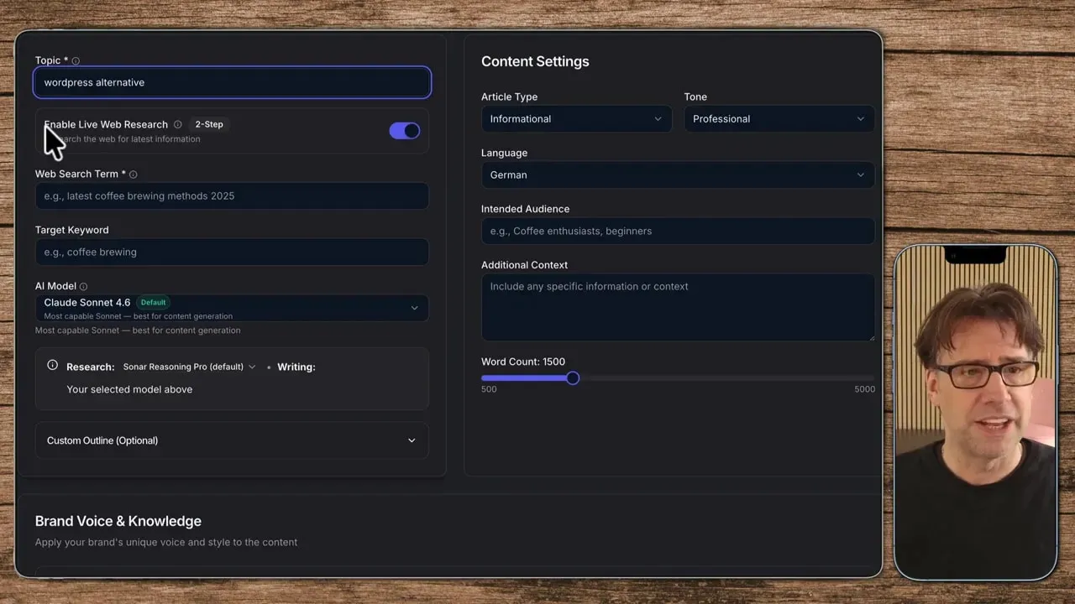The height and width of the screenshot is (604, 1075).
Task: Click into the Web Search Term field
Action: pyautogui.click(x=232, y=196)
